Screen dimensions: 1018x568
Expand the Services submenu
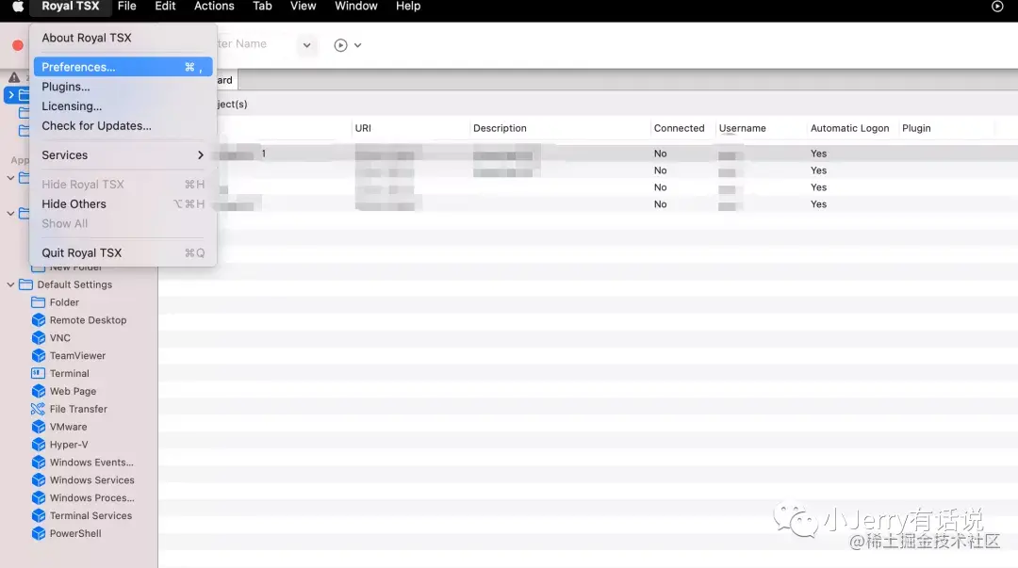123,155
